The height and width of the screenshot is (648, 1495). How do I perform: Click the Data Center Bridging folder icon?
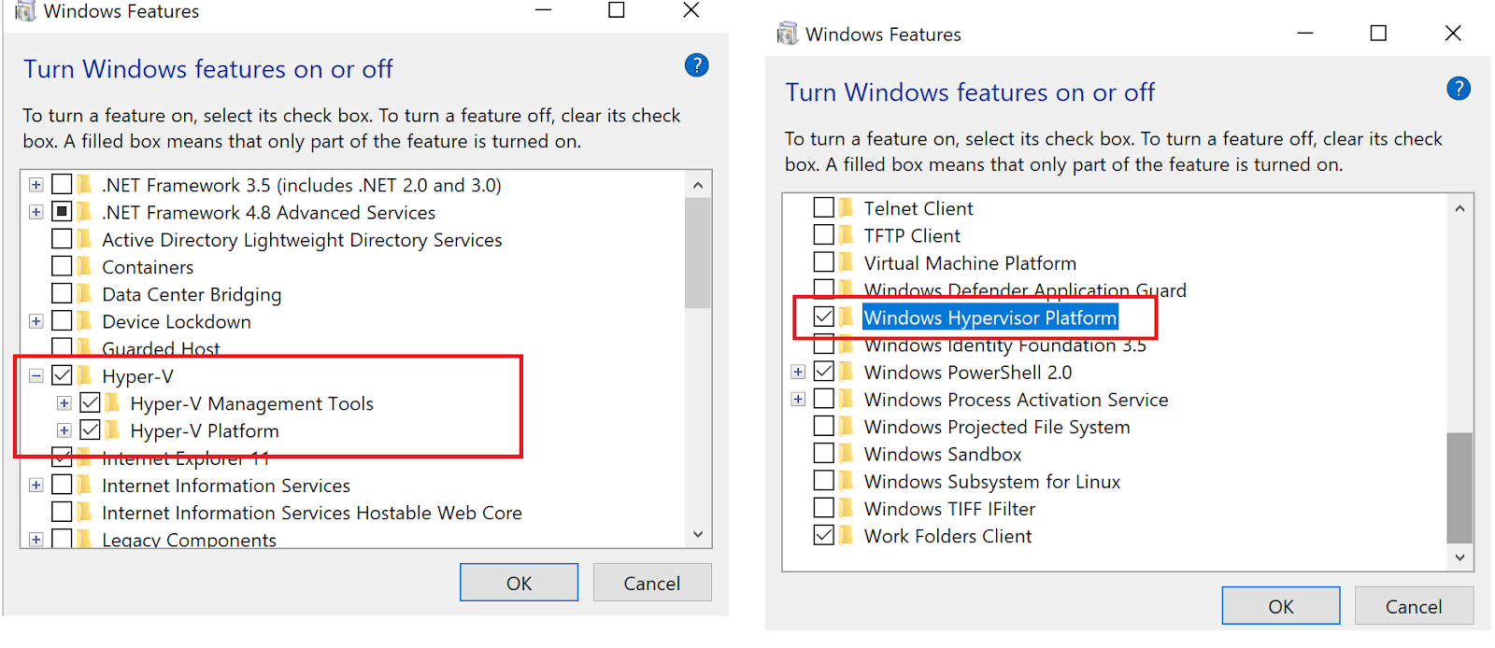[x=85, y=294]
